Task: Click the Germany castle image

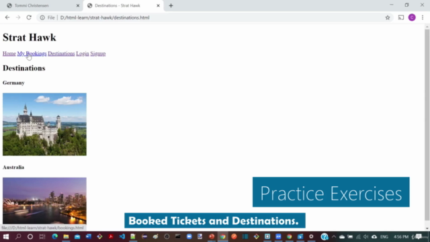Action: [x=44, y=124]
